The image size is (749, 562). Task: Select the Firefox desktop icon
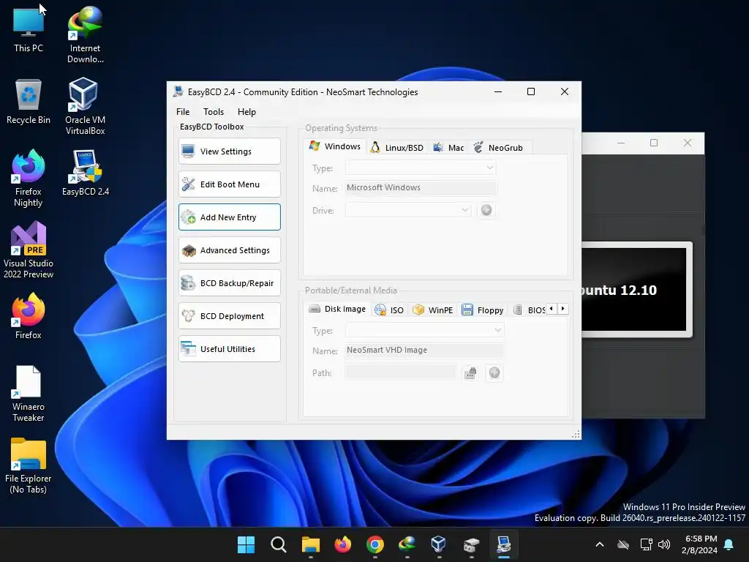pyautogui.click(x=29, y=316)
